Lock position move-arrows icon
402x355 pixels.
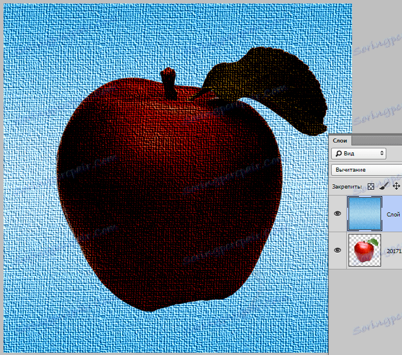click(x=396, y=186)
